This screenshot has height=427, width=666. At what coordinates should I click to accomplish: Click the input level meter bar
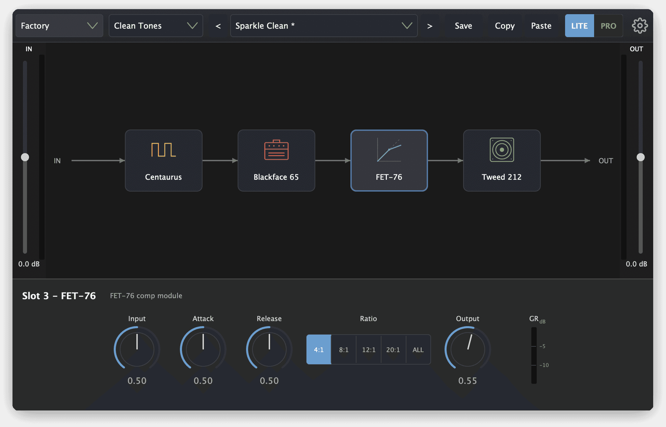42,157
